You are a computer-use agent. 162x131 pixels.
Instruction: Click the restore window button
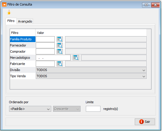146,5
